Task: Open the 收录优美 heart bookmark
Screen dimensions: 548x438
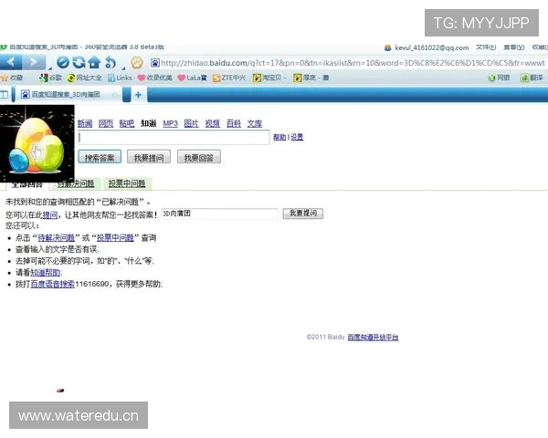Action: click(155, 78)
